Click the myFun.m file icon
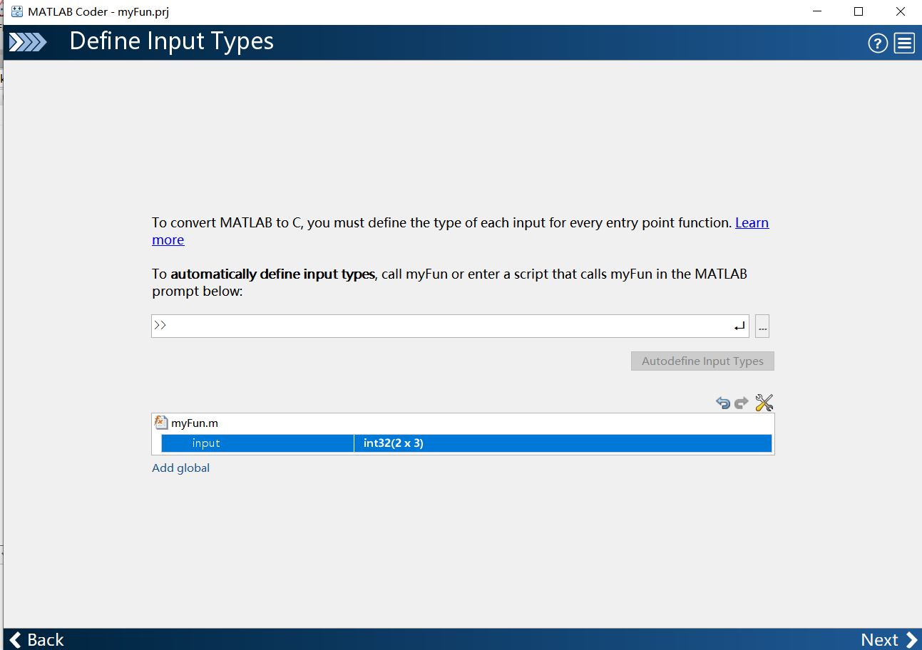 tap(161, 423)
